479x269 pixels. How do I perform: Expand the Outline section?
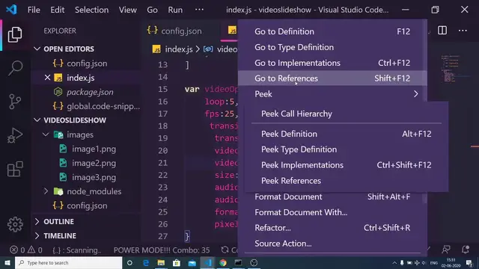[37, 221]
